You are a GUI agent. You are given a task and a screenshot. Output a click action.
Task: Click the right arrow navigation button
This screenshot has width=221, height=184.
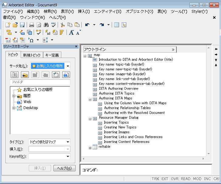[216, 54]
